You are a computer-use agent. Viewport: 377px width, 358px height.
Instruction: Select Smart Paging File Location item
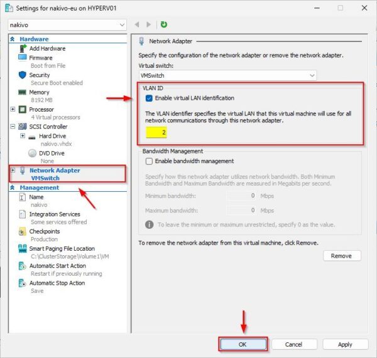[62, 248]
